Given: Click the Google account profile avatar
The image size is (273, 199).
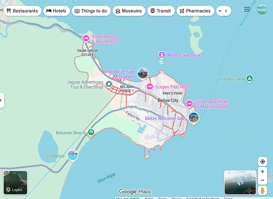Looking at the screenshot, I should (x=262, y=10).
